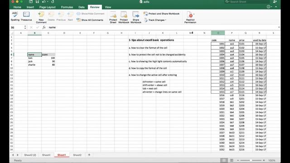
Task: Click Protect Sheet
Action: pos(113,17)
